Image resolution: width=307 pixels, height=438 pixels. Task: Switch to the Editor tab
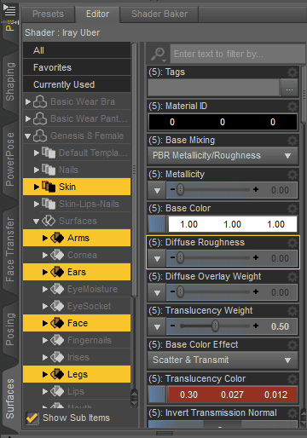[97, 14]
